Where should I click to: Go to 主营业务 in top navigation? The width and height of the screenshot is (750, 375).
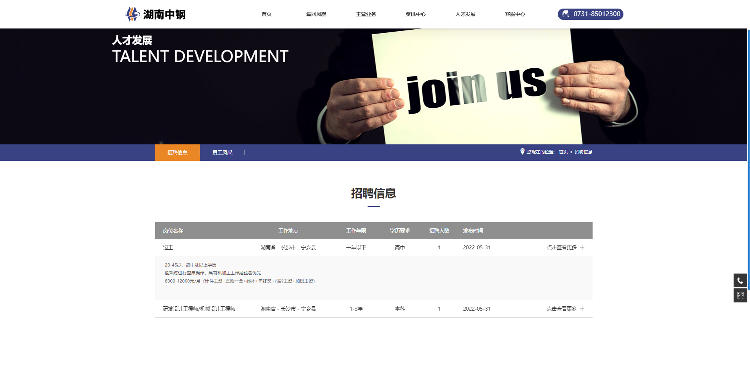click(x=366, y=14)
